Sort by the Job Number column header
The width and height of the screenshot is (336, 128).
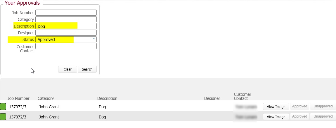[18, 98]
